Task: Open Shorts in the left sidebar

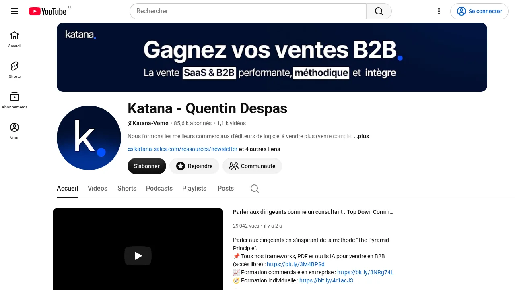Action: (x=14, y=70)
